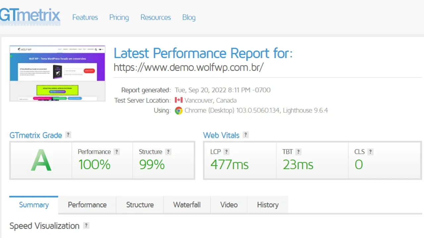Open help icon beside TBT
This screenshot has width=424, height=238.
click(298, 152)
